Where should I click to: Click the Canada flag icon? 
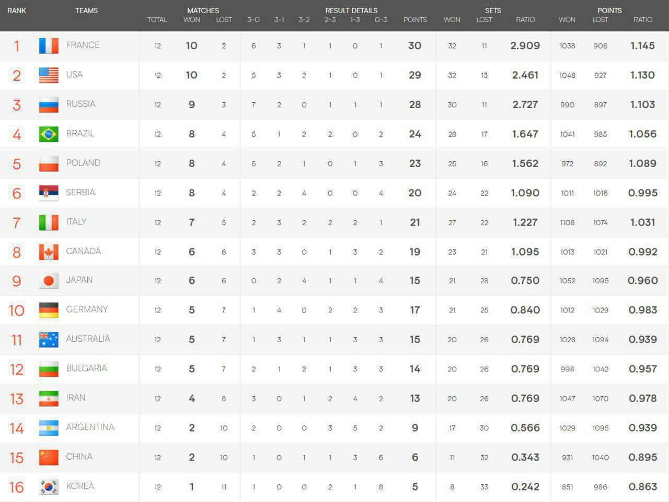[x=49, y=252]
